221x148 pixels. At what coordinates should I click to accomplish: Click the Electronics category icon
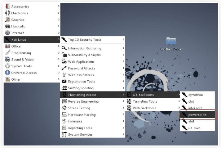pyautogui.click(x=7, y=13)
